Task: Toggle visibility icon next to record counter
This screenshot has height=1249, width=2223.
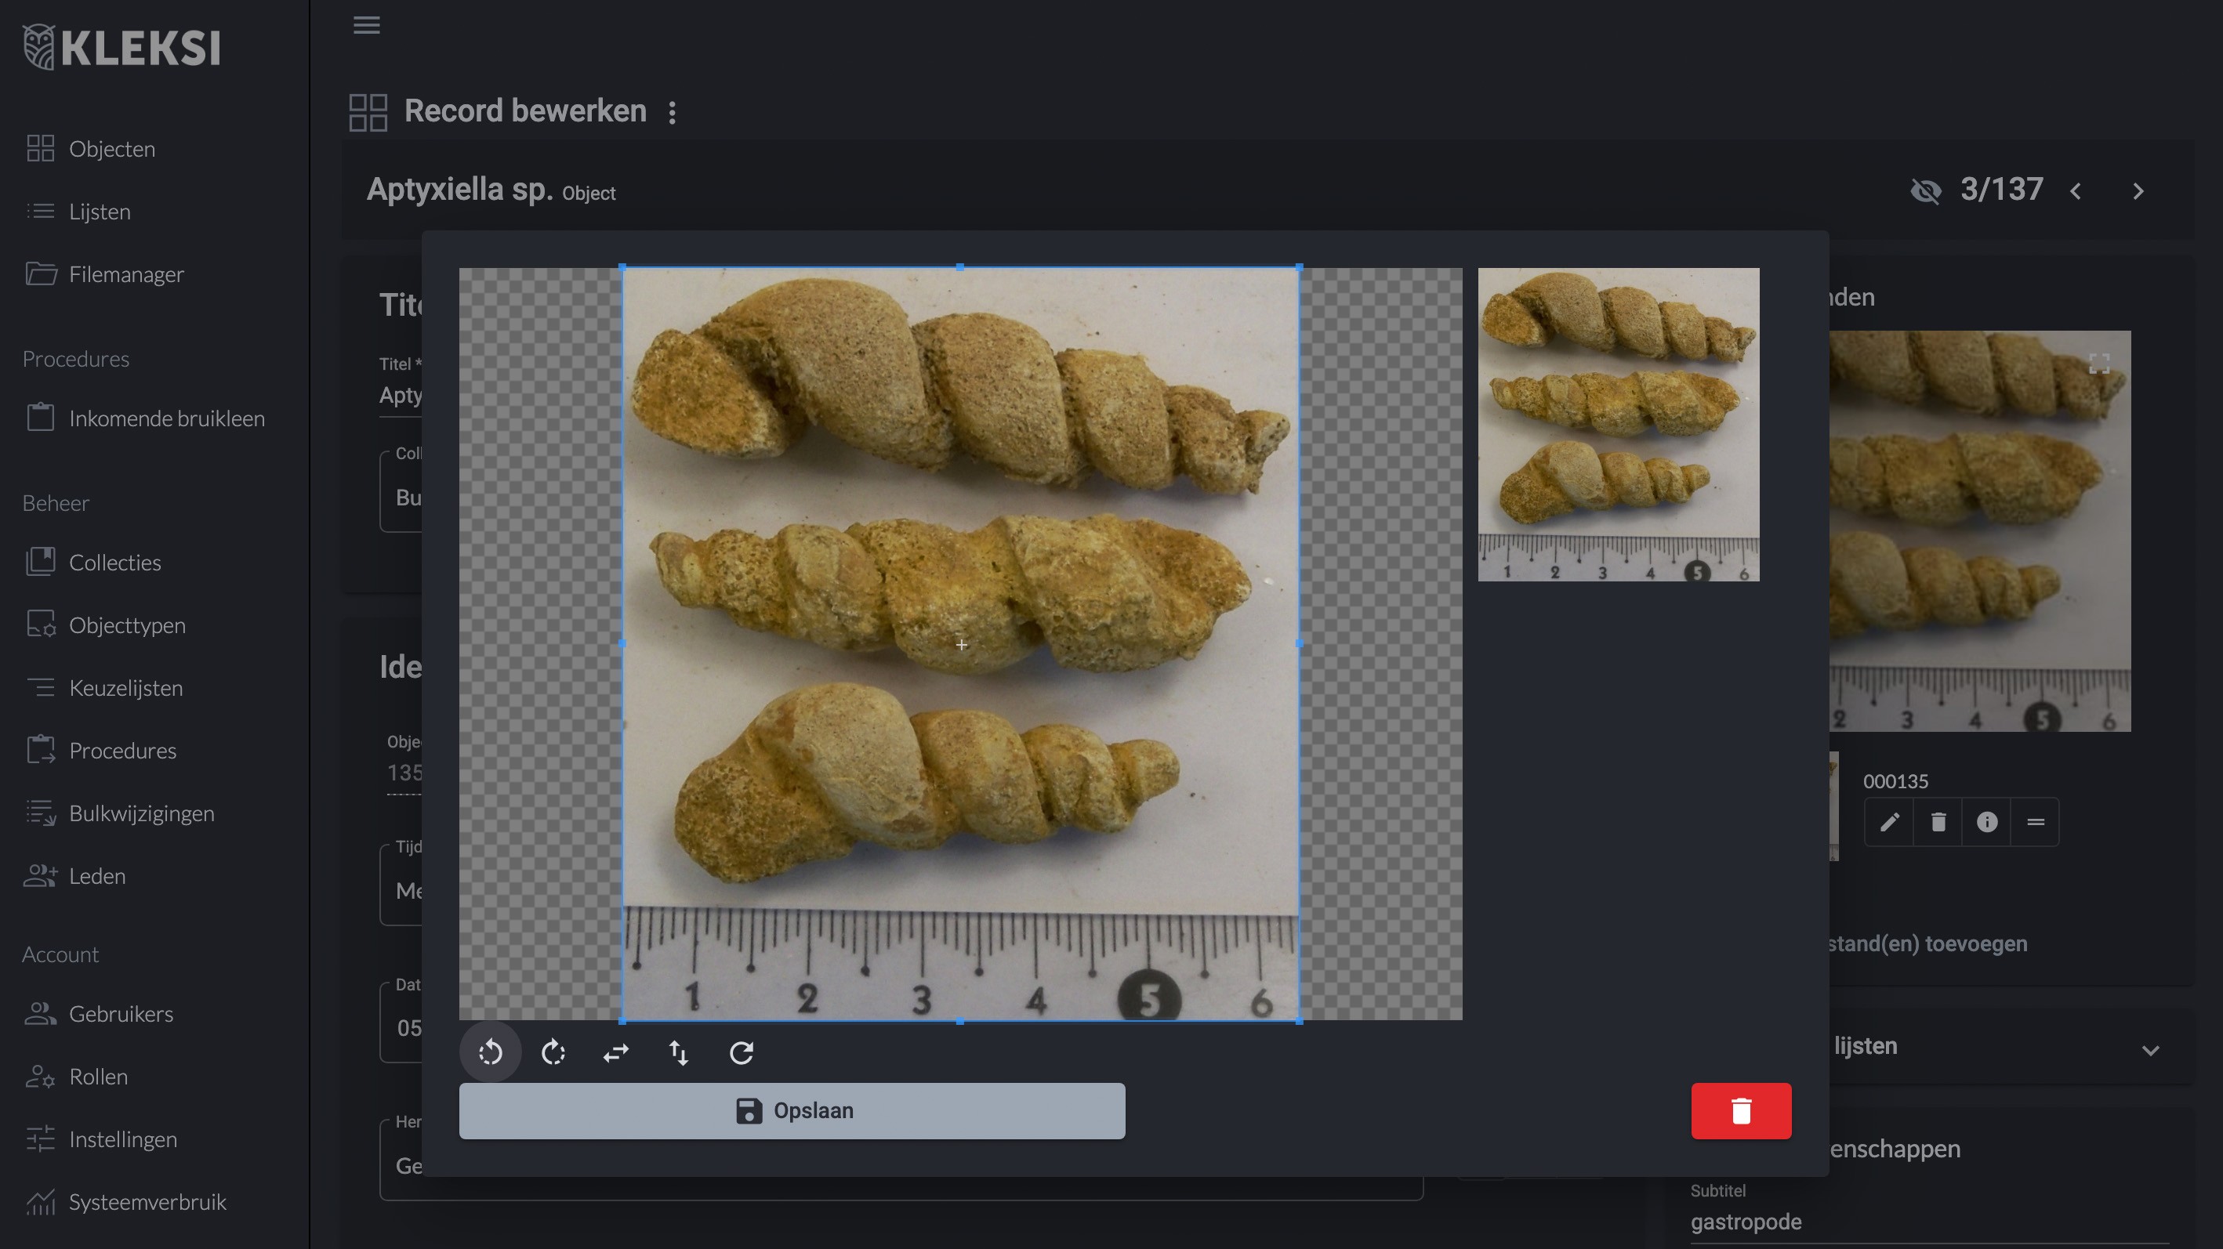Action: coord(1925,190)
